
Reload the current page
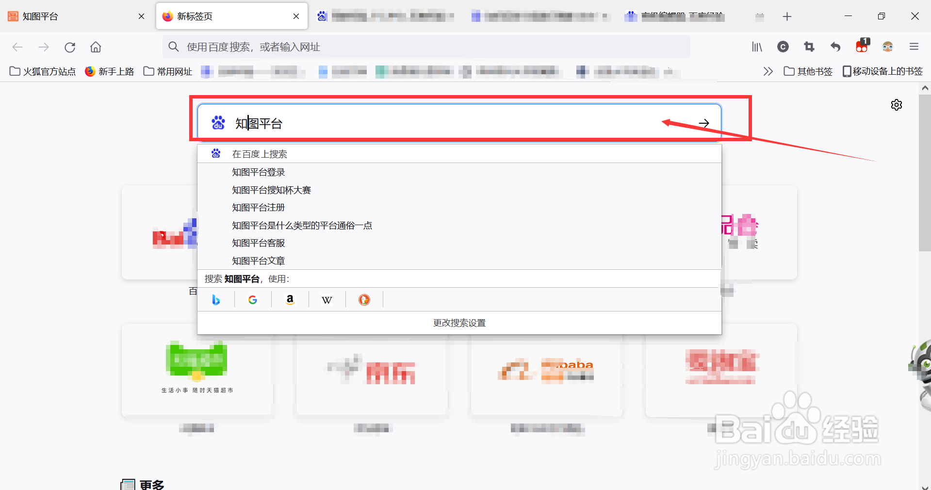point(70,47)
